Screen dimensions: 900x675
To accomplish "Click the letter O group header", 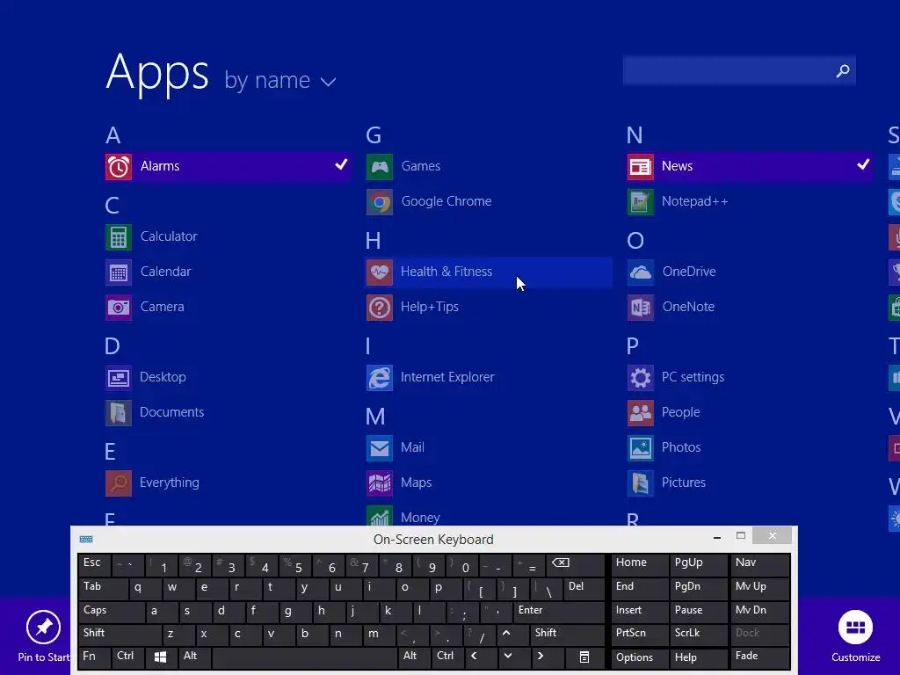I will point(635,241).
